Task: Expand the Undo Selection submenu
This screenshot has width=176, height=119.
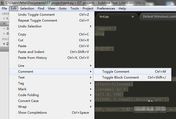Action: click(x=52, y=26)
